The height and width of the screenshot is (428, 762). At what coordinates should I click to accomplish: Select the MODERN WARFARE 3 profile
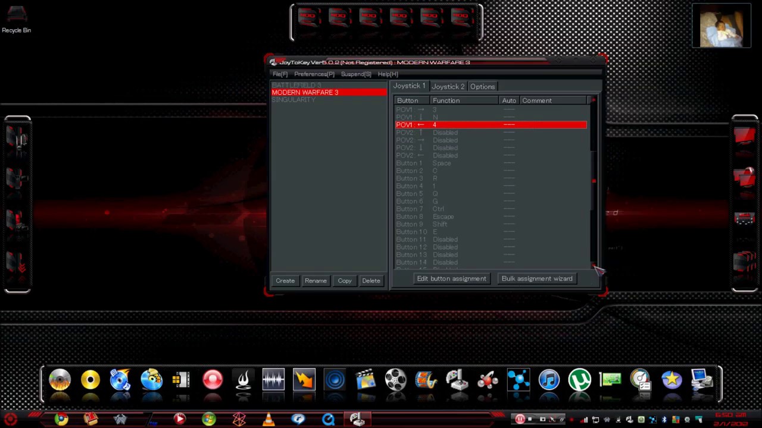coord(329,93)
